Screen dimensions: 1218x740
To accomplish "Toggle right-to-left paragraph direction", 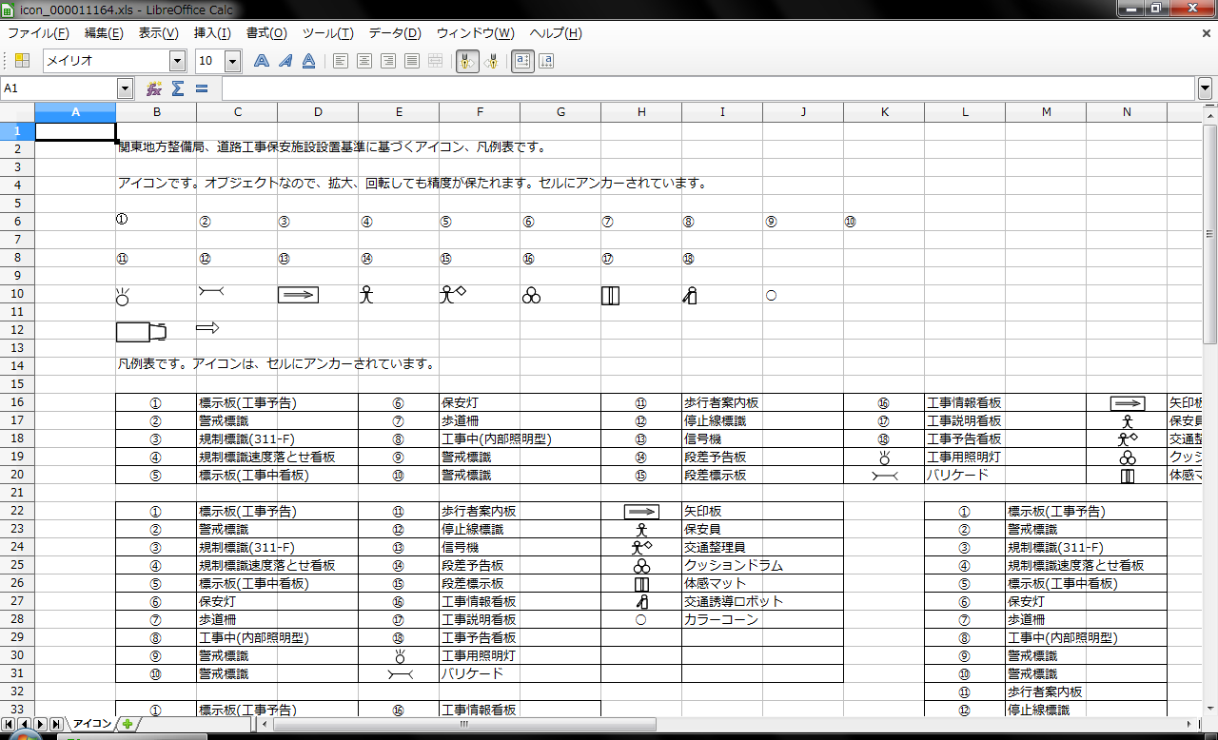I will point(491,61).
